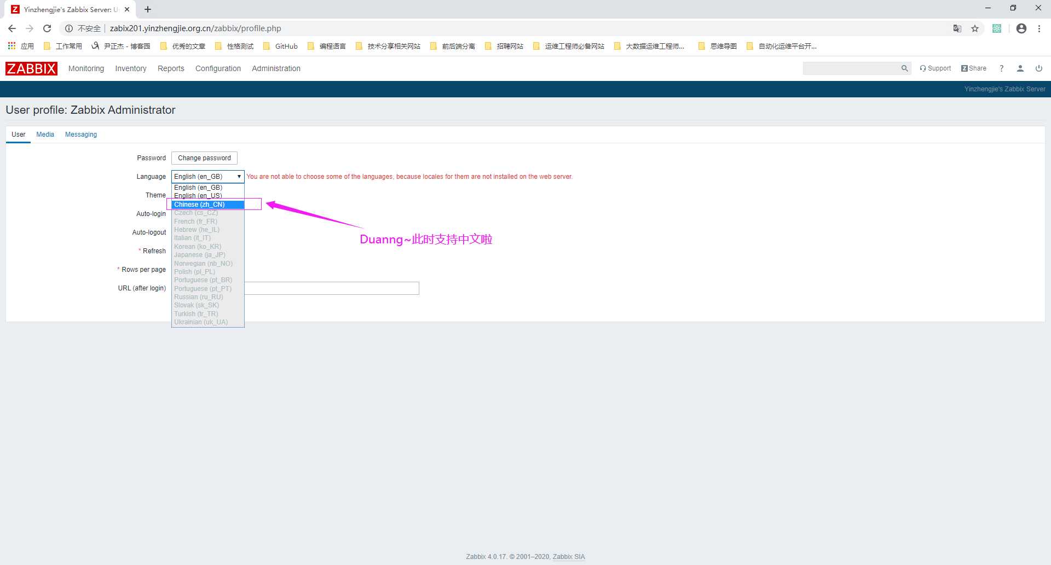Open 大数据运维工程师 bookmark folder
This screenshot has height=565, width=1051.
(x=649, y=46)
